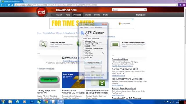Open the document taskbar icon next to Chrome
The width and height of the screenshot is (186, 104).
53,102
